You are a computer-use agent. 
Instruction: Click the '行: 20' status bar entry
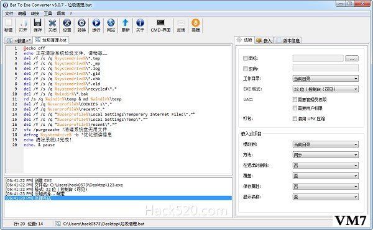(19, 224)
